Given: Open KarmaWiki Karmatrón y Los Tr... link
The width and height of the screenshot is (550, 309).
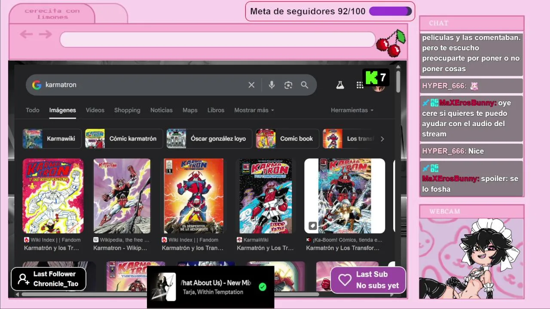Looking at the screenshot, I should tap(265, 244).
